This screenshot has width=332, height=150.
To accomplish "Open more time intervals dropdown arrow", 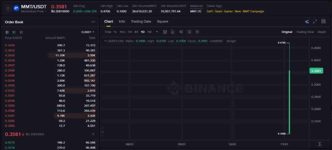I will (157, 32).
